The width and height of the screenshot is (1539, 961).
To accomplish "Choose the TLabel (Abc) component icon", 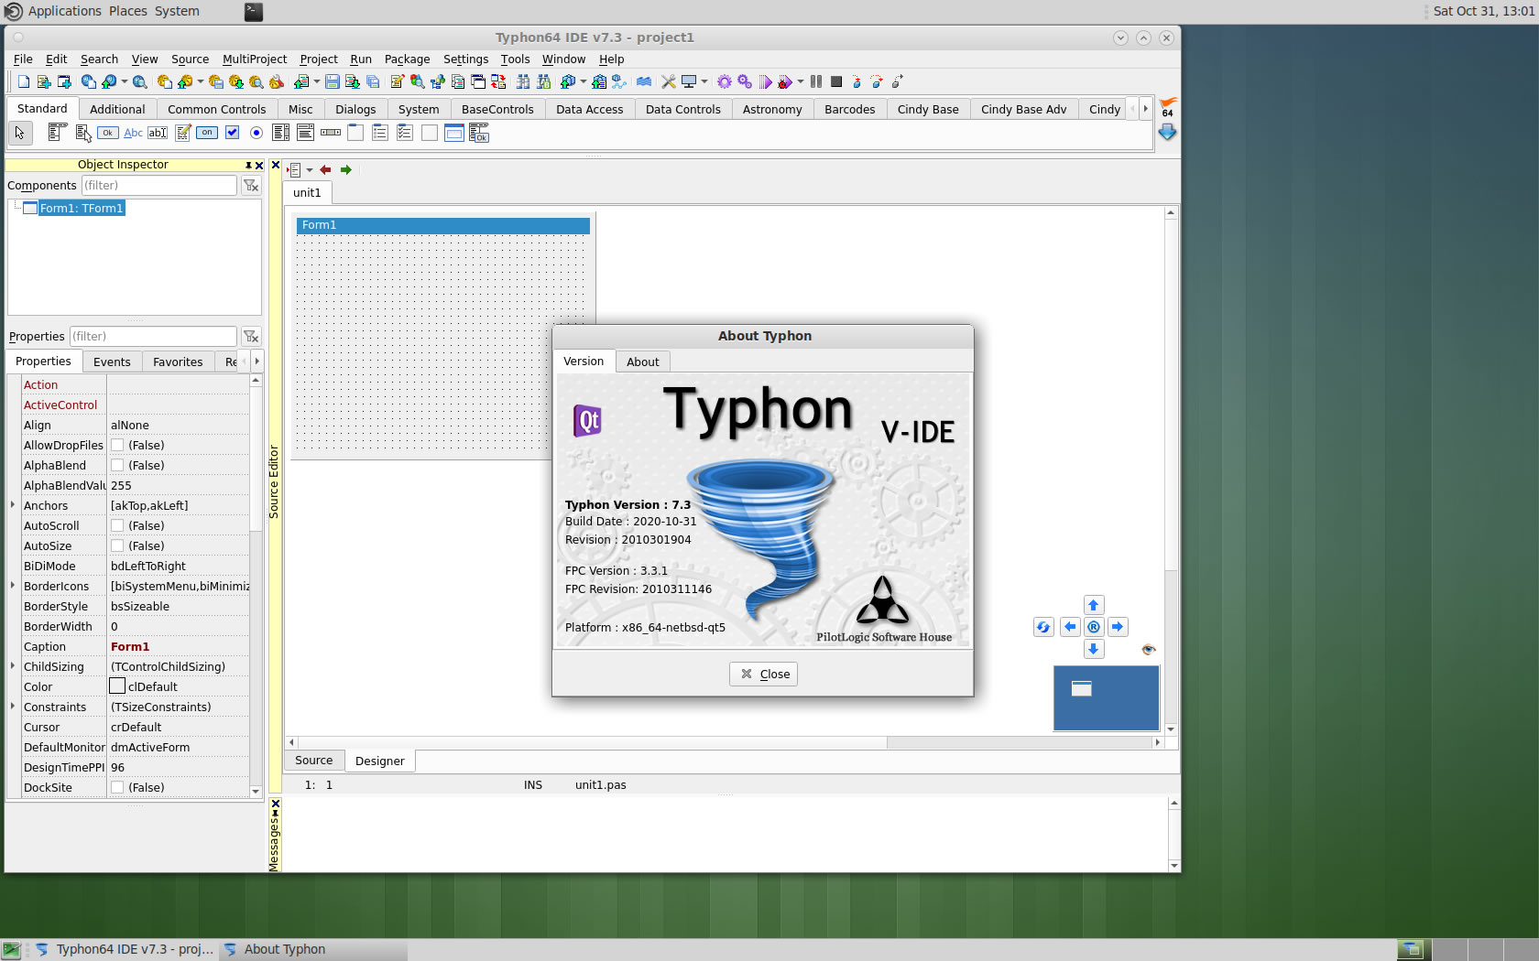I will click(133, 133).
